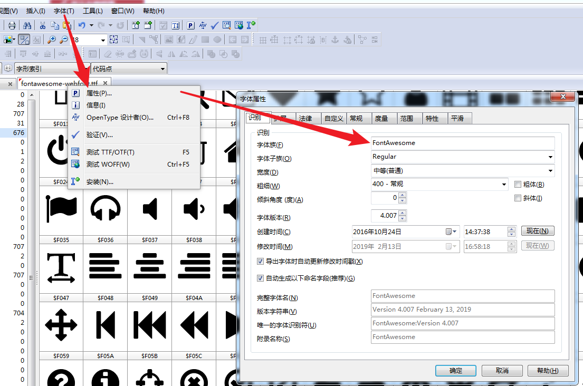The width and height of the screenshot is (583, 386).
Task: Click the Undo toolbar icon
Action: tap(81, 25)
